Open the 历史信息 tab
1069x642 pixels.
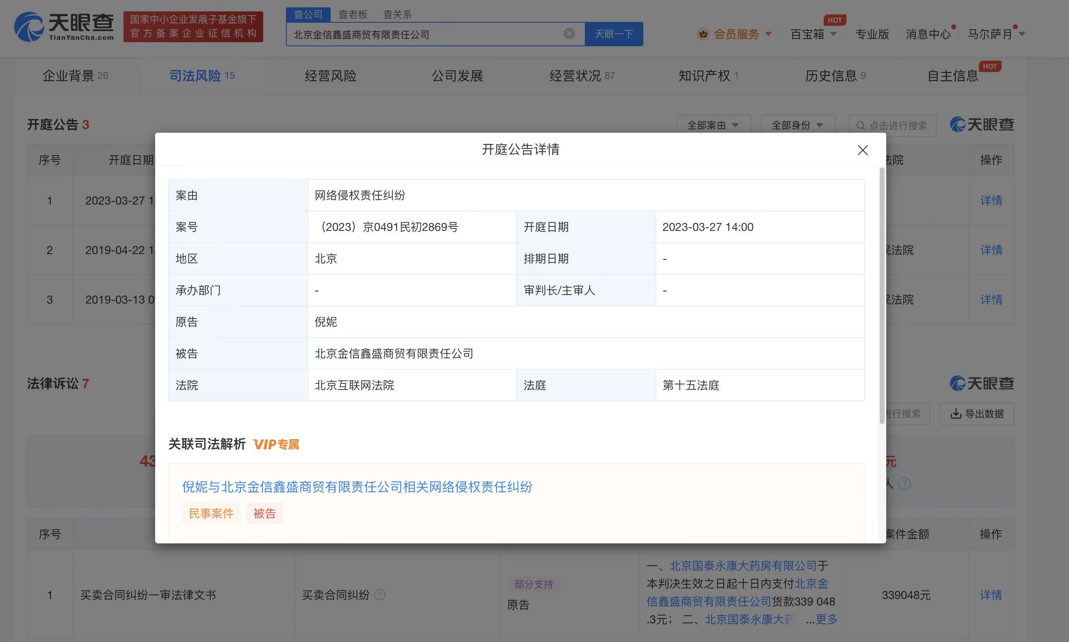pos(835,76)
